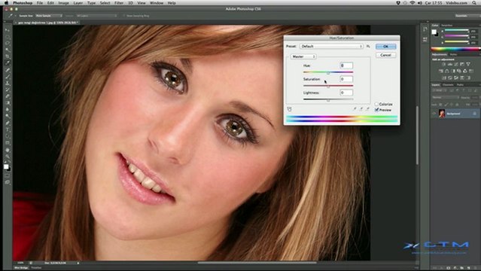The image size is (481, 271).
Task: Select the Crop tool
Action: point(8,56)
